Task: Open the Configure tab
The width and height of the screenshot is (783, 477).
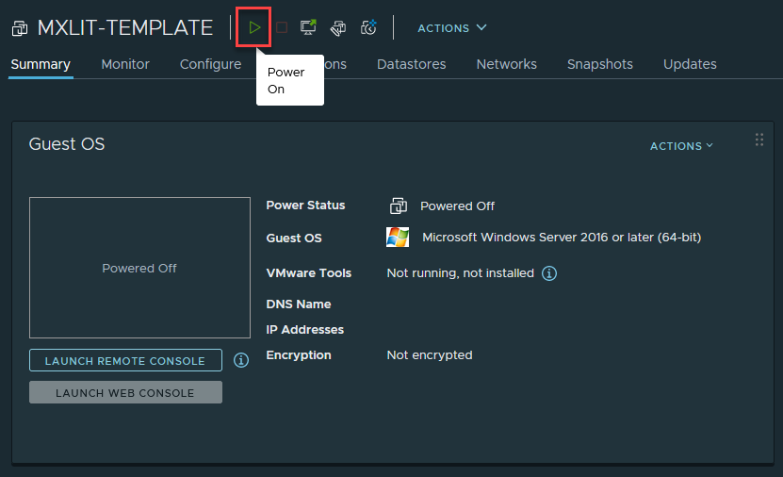Action: coord(210,64)
